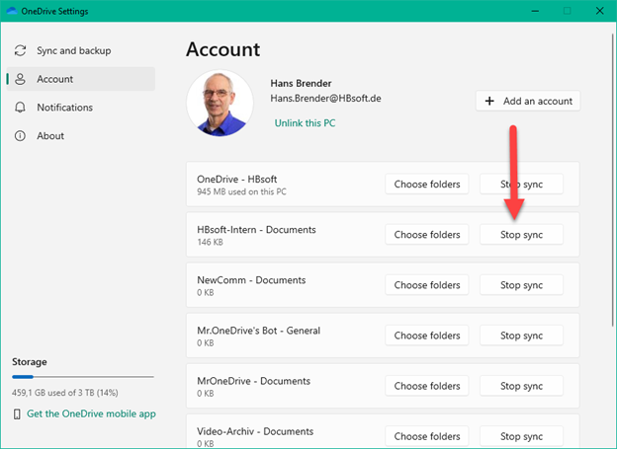The width and height of the screenshot is (617, 449).
Task: Click Hans Brender's profile photo
Action: 221,103
